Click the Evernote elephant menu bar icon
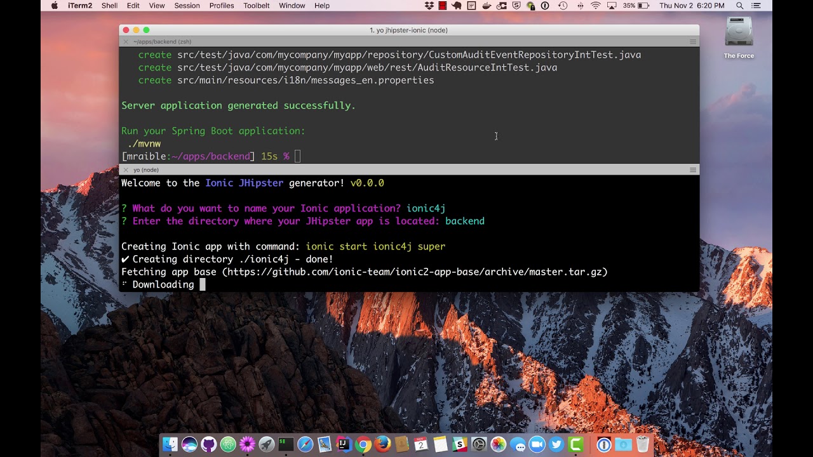 point(457,6)
